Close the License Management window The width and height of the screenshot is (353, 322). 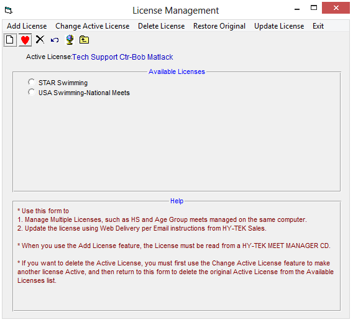click(336, 8)
